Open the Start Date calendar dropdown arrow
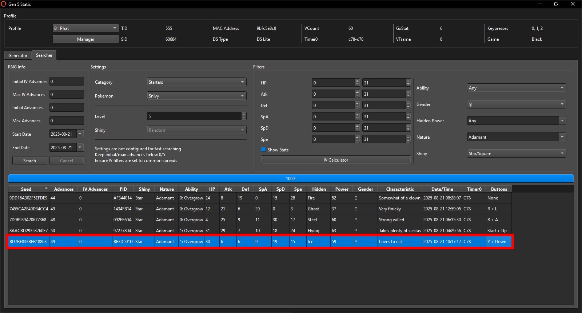582x313 pixels. coord(80,134)
